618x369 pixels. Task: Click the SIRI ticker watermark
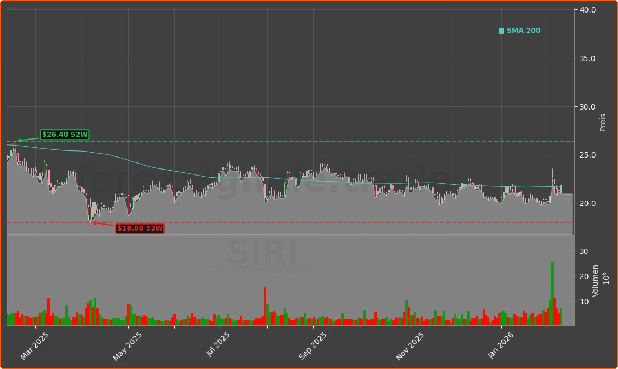tap(263, 253)
